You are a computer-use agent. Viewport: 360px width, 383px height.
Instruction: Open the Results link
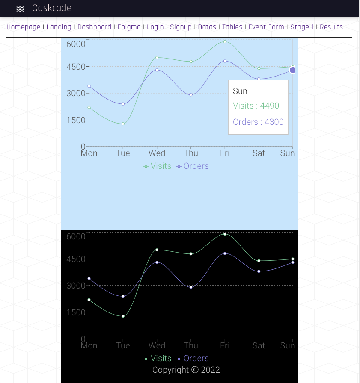(331, 27)
